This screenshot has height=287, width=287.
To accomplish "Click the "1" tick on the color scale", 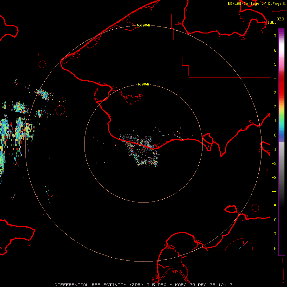I will [275, 121].
